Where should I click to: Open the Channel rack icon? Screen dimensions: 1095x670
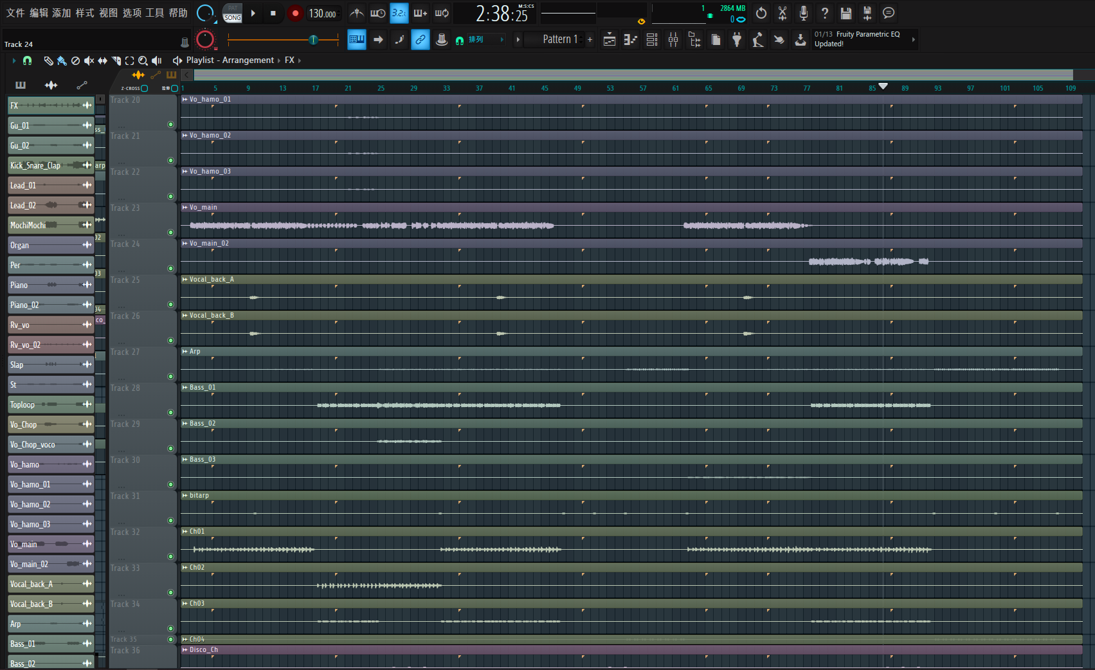652,40
